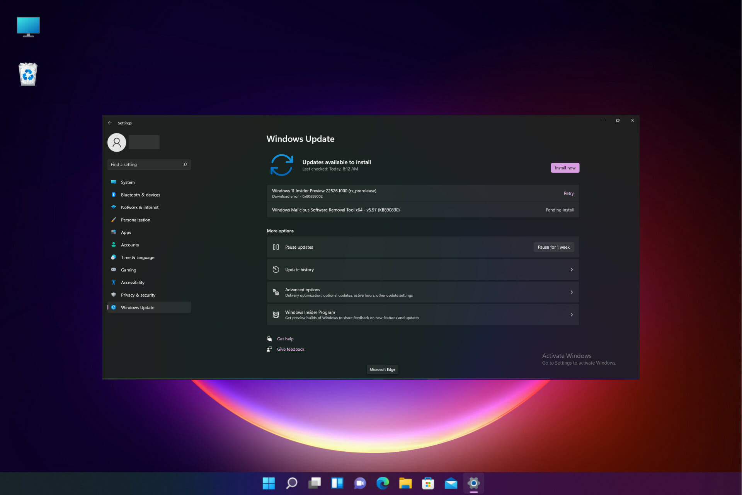This screenshot has height=495, width=742.
Task: Click the search magnifier in Find a setting
Action: point(185,164)
